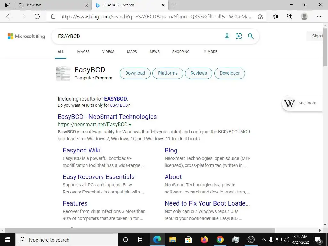
Task: Open the Wikipedia See more panel
Action: click(x=302, y=103)
